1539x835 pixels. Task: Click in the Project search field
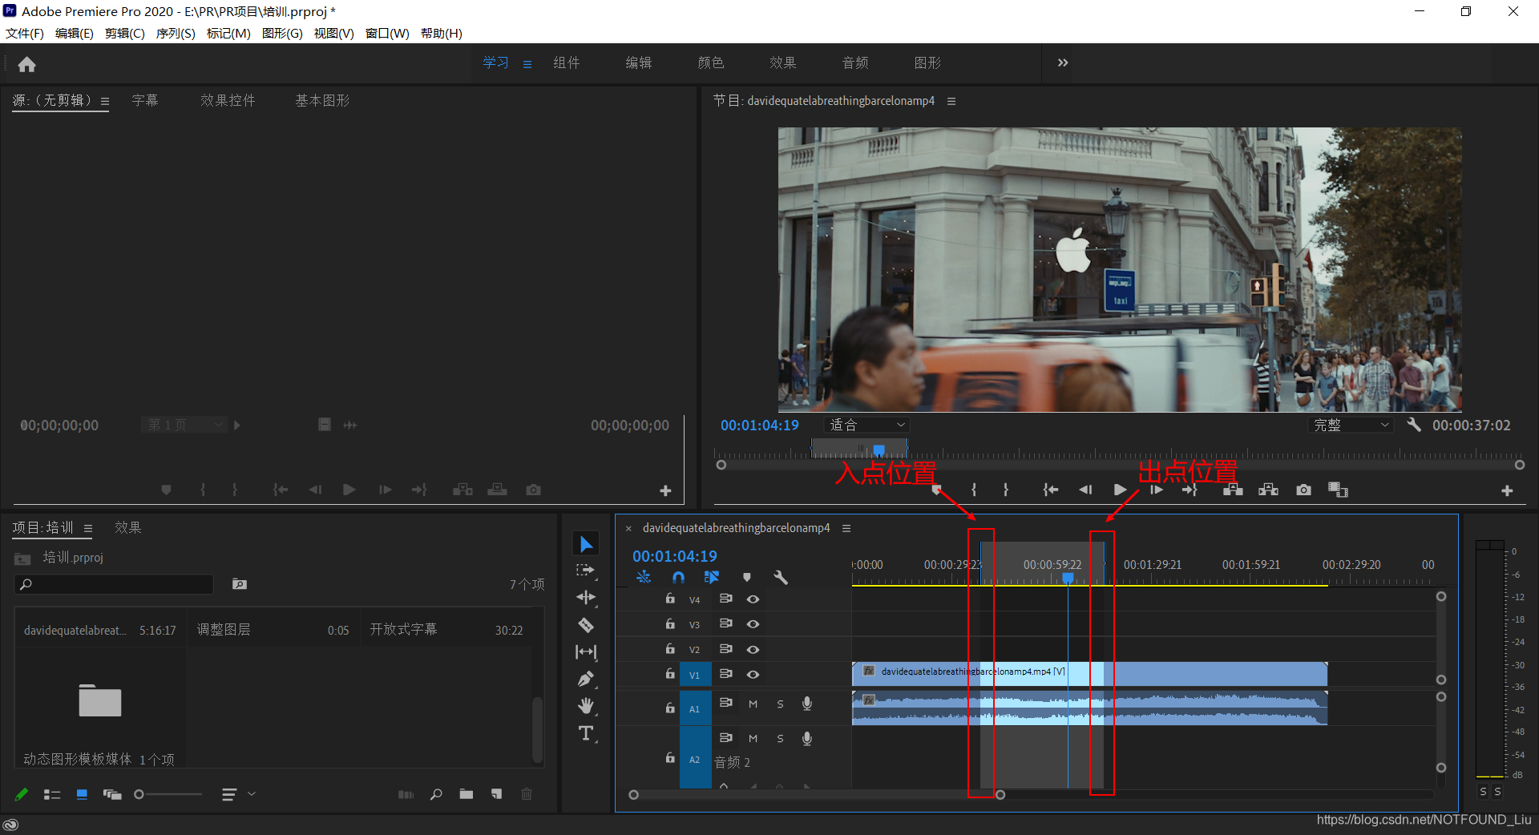tap(114, 584)
